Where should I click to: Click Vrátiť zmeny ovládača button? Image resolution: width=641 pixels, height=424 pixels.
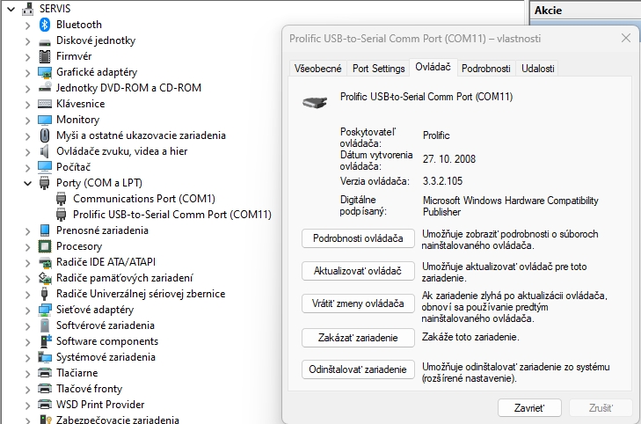(358, 303)
